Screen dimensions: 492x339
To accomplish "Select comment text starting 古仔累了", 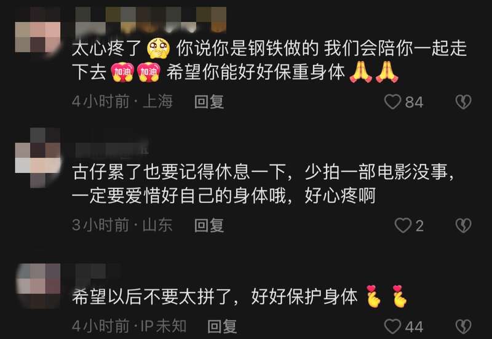I will pos(263,184).
